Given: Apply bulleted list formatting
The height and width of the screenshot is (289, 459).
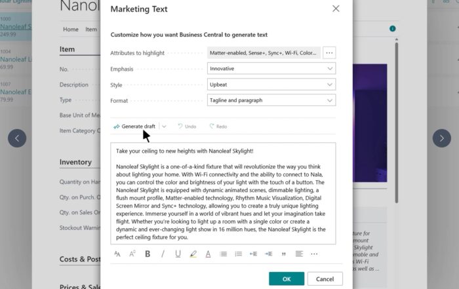Looking at the screenshot, I should [x=224, y=254].
